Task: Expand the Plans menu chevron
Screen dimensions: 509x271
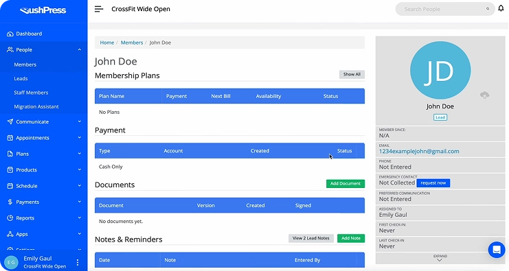Action: click(80, 154)
